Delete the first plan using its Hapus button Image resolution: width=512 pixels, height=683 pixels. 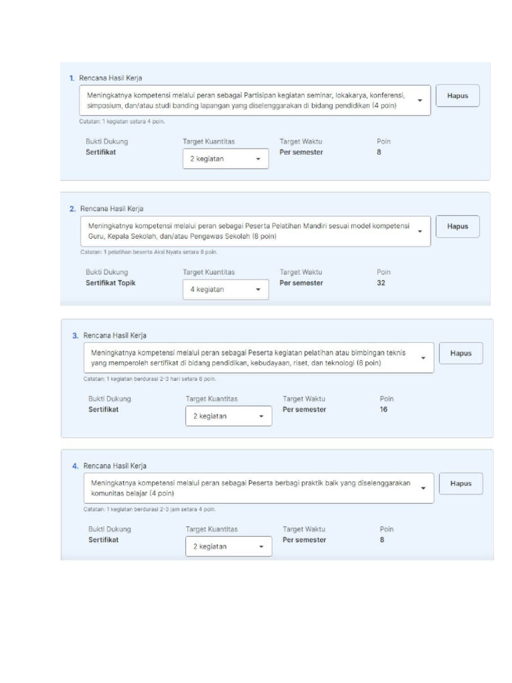(x=457, y=96)
